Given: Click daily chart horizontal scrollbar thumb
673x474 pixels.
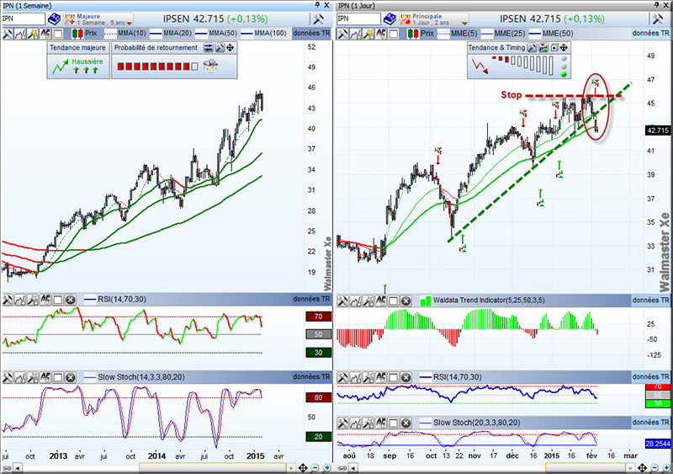Looking at the screenshot, I should pos(586,468).
